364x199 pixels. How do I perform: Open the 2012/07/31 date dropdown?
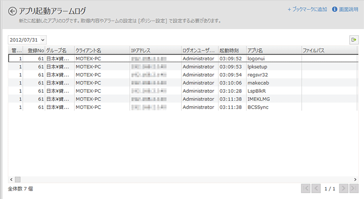click(x=27, y=40)
